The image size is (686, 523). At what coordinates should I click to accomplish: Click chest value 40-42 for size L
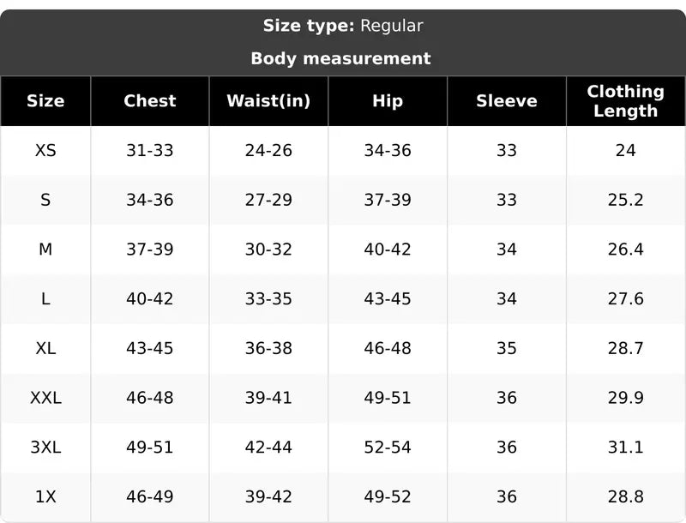click(x=150, y=298)
